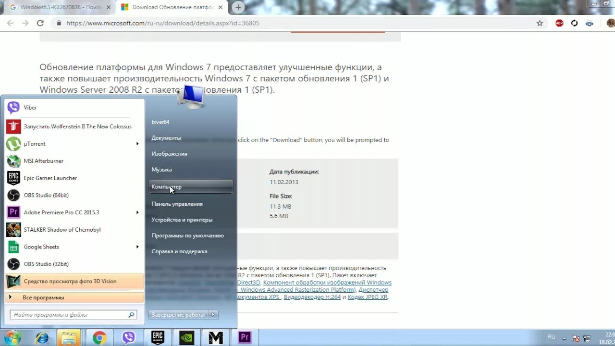Select Download Обновление платформы tab
The width and height of the screenshot is (615, 346).
[x=172, y=7]
